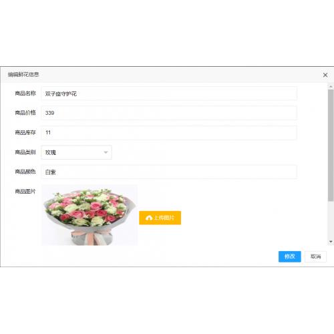Click the 商品类别 label
The image size is (334, 334).
(x=25, y=152)
